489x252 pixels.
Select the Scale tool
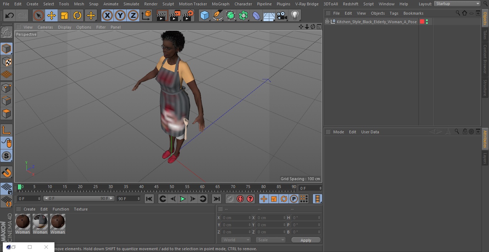coord(64,15)
